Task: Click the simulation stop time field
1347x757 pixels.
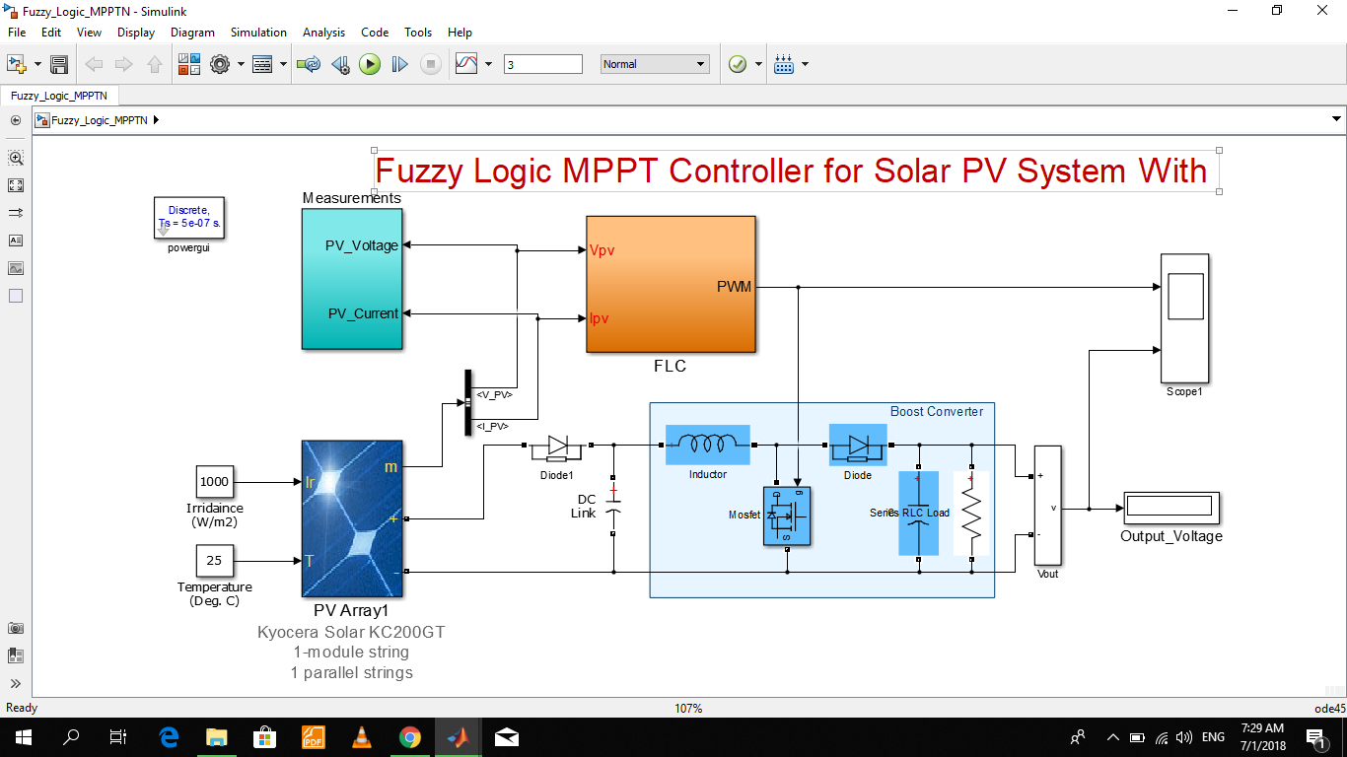Action: tap(543, 64)
